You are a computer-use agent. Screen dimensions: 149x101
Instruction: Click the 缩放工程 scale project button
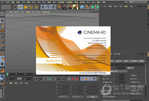coord(119,71)
